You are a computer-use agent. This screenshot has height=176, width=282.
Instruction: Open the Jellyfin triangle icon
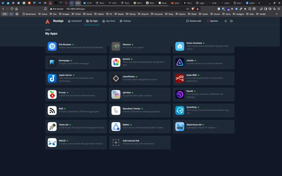[180, 62]
